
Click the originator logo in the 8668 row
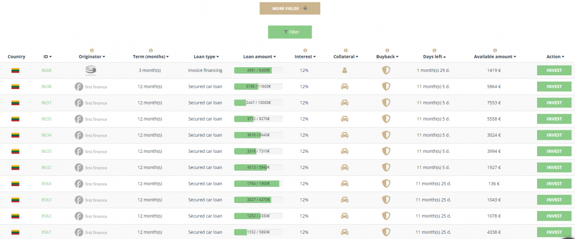(91, 71)
